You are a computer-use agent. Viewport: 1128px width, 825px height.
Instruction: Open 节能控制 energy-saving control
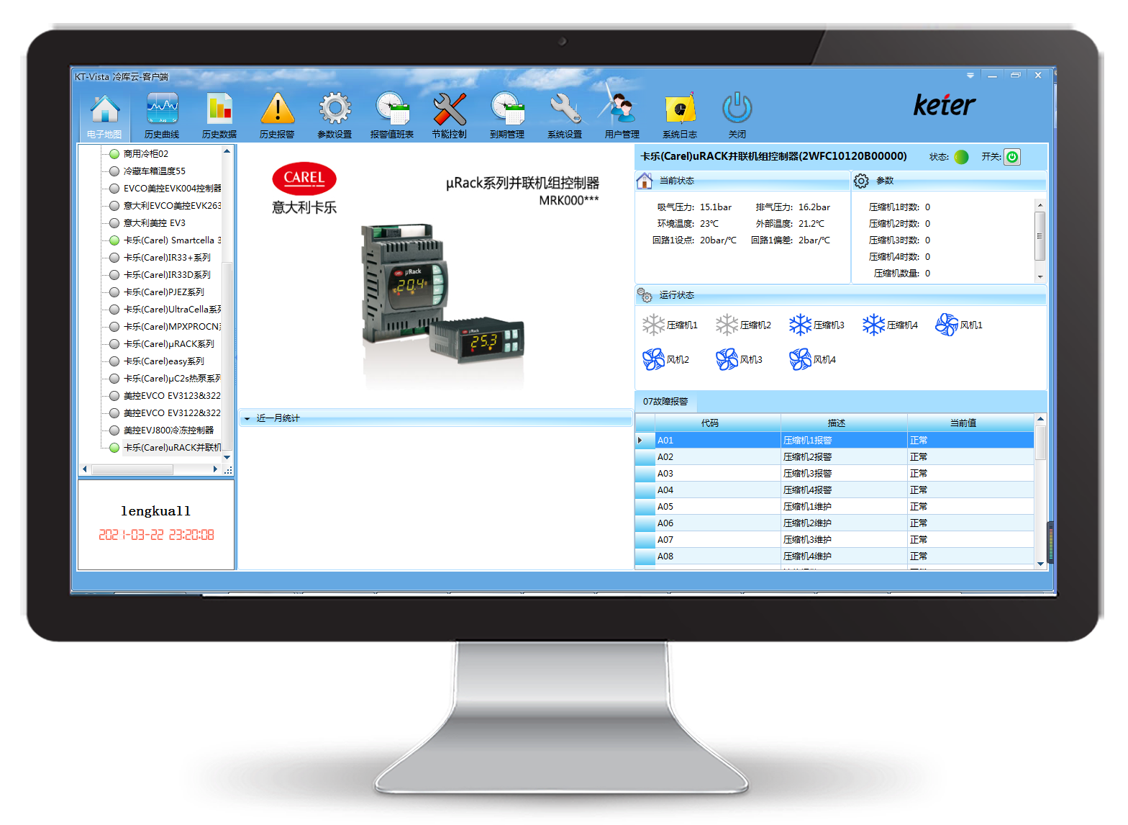450,115
